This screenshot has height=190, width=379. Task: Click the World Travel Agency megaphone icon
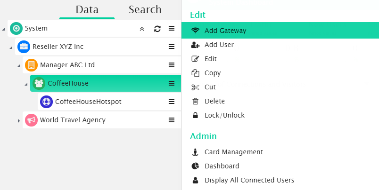tap(31, 120)
